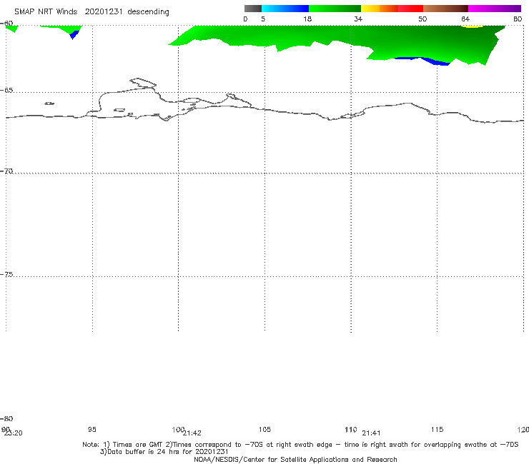Click the brown segment of the color bar
Viewport: 529px width, 464px height.
click(445, 9)
